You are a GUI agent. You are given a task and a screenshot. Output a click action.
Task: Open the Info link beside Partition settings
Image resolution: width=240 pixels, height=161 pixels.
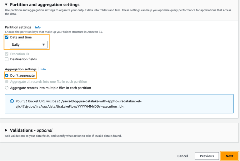click(x=38, y=27)
